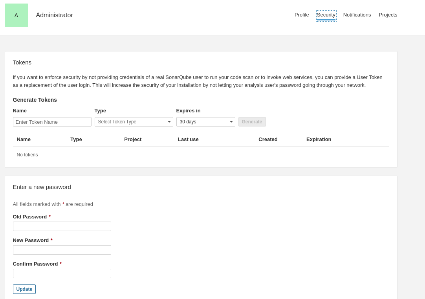Click the Update password button
Image resolution: width=425 pixels, height=299 pixels.
[x=24, y=289]
